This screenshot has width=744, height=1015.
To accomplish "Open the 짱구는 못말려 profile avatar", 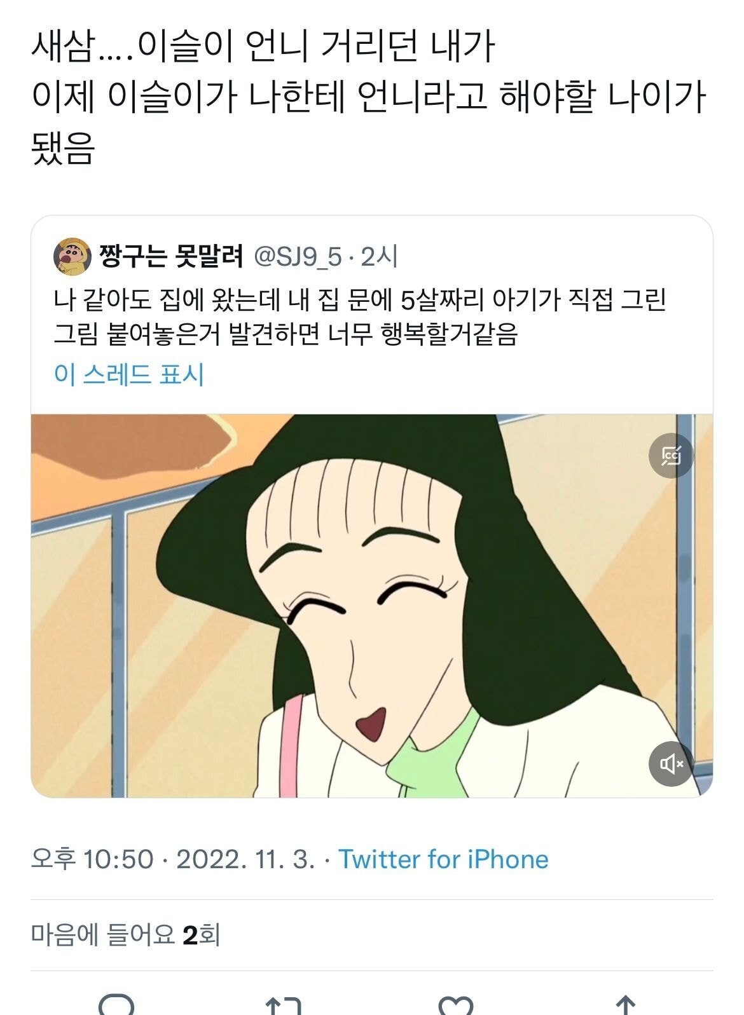I will (x=72, y=257).
